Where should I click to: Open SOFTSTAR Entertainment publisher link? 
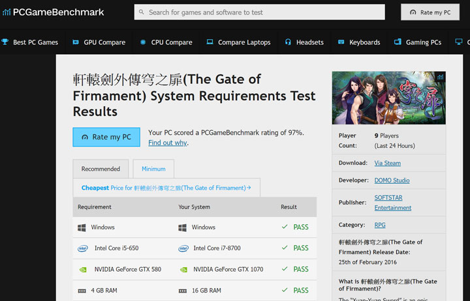(x=393, y=203)
